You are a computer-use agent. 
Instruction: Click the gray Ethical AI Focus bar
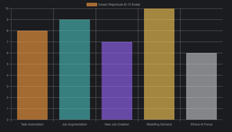point(201,86)
